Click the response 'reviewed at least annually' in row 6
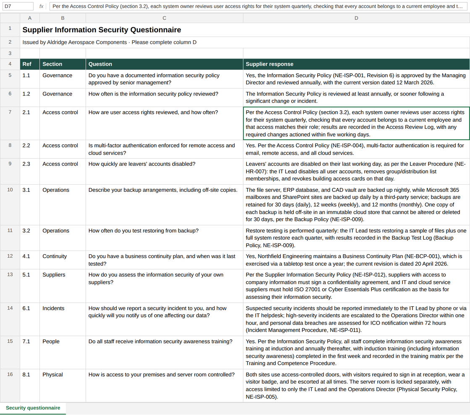Viewport: 470px width, 415px height. coord(356,97)
